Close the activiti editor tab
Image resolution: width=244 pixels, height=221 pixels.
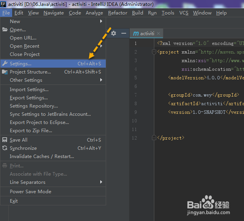158,33
